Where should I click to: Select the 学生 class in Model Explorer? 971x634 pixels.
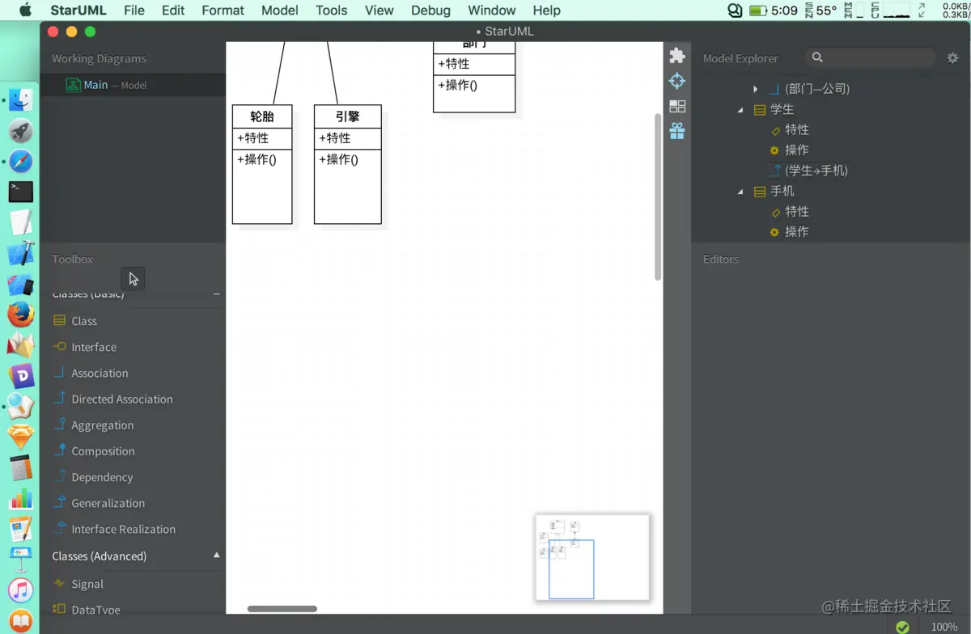coord(782,109)
